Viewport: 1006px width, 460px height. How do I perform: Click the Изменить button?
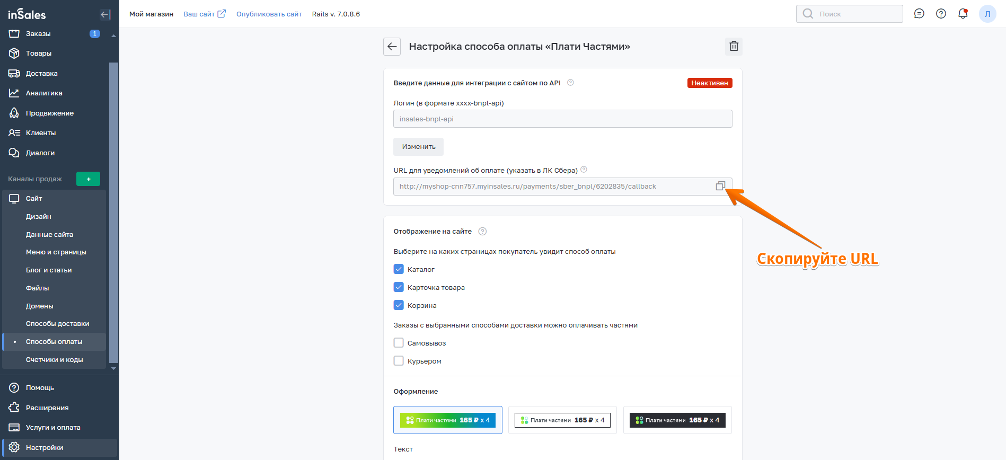pos(418,147)
